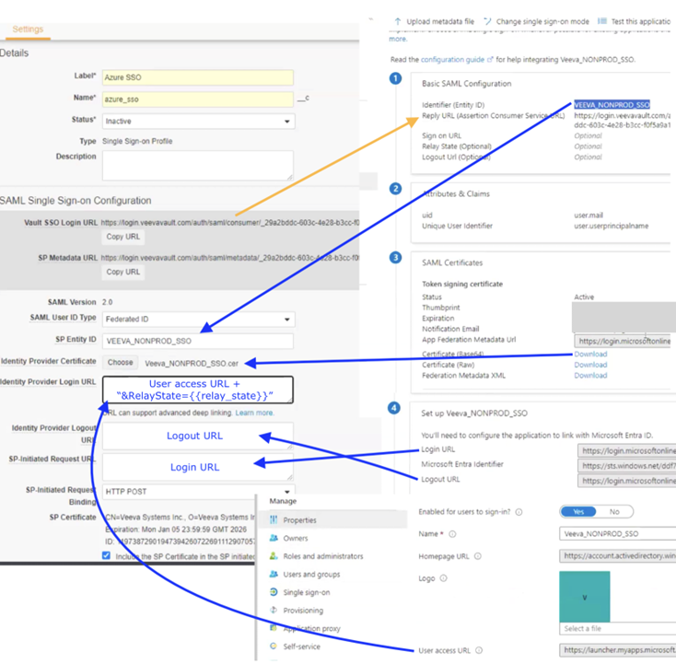Click the teal application logo thumbnail

point(585,597)
